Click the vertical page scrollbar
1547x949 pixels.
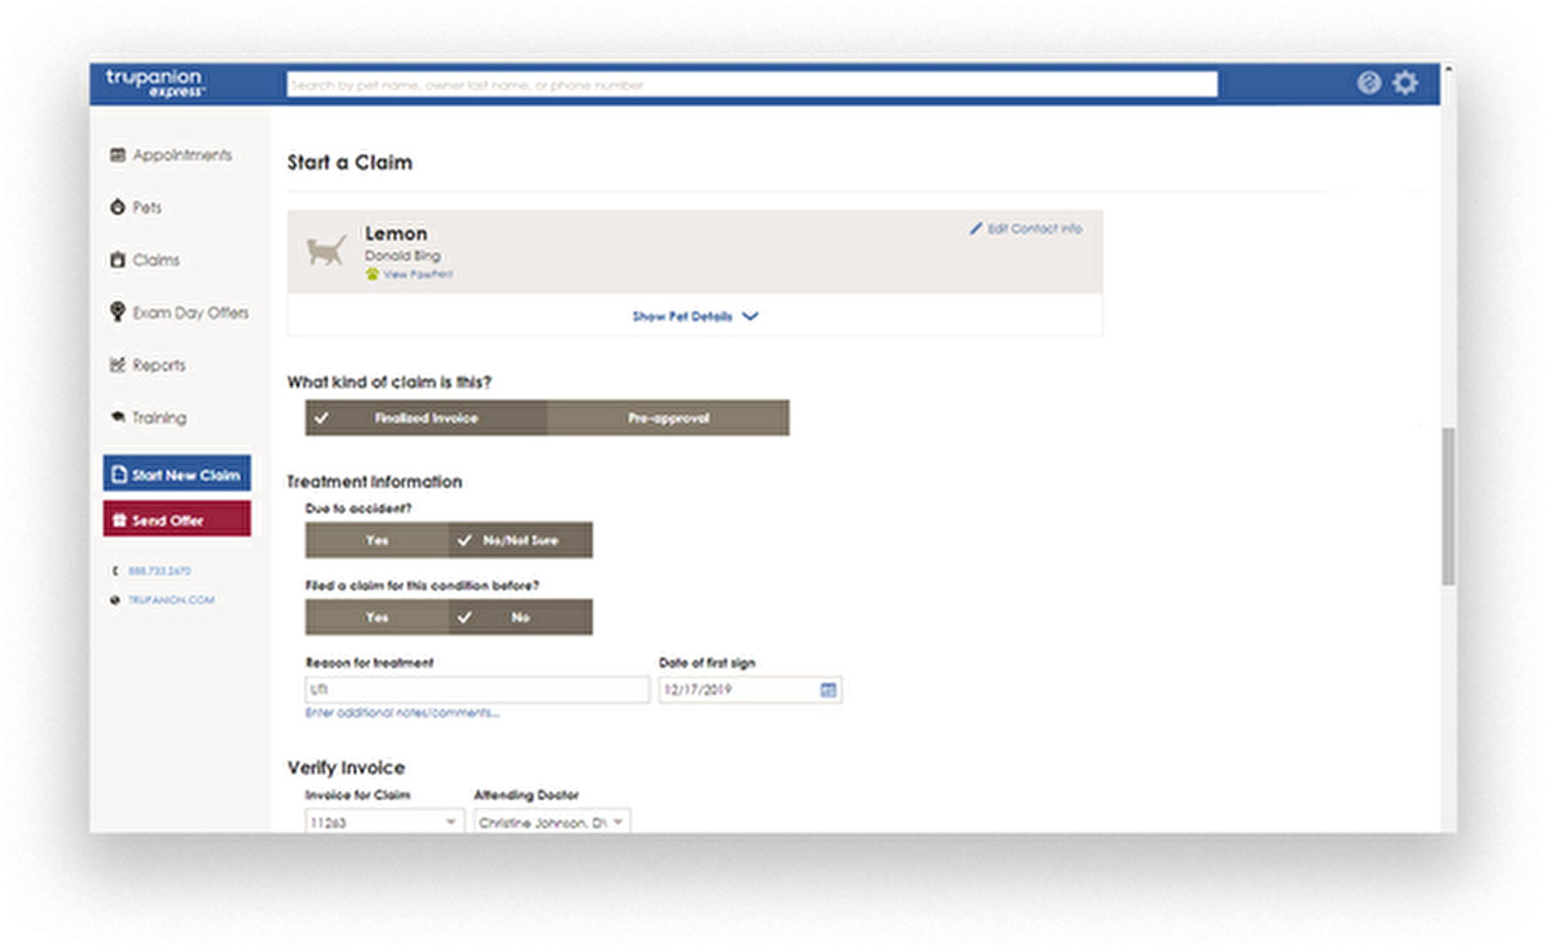1448,506
